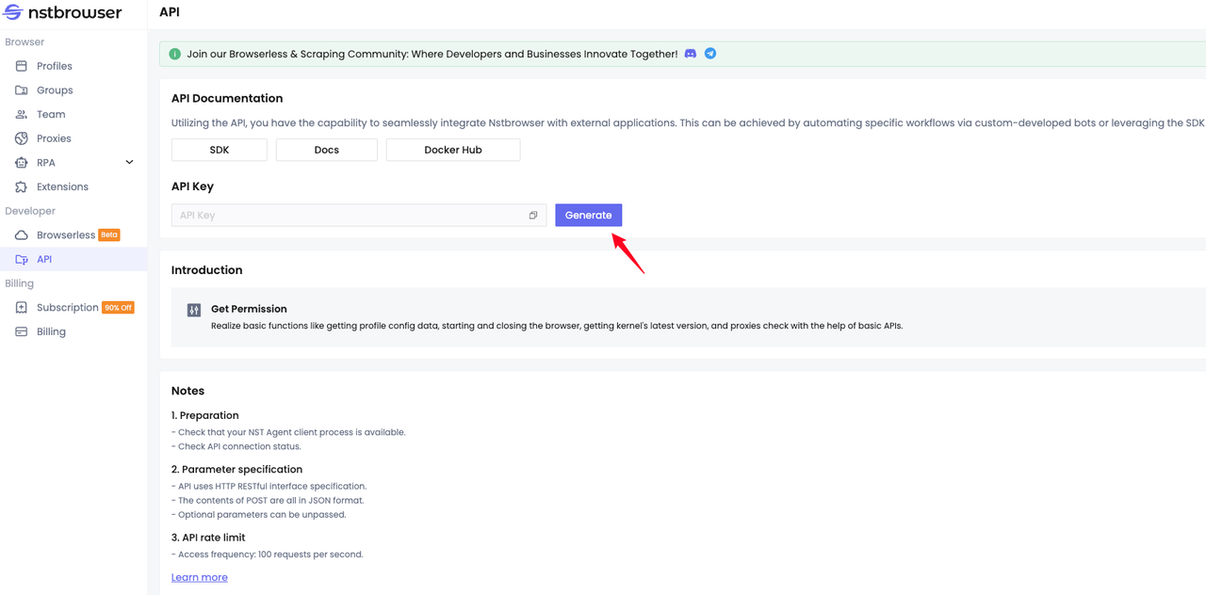Viewport: 1206px width, 595px height.
Task: Generate a new API key
Action: point(589,216)
